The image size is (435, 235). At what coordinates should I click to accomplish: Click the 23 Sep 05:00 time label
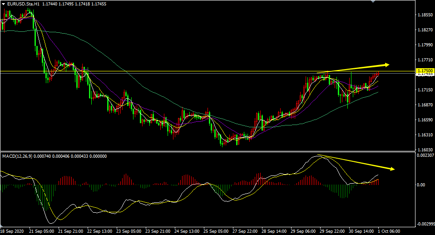tap(129, 231)
